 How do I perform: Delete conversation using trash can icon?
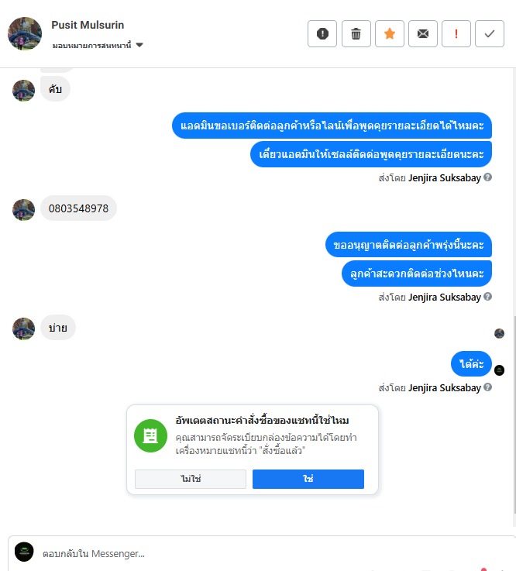click(356, 34)
